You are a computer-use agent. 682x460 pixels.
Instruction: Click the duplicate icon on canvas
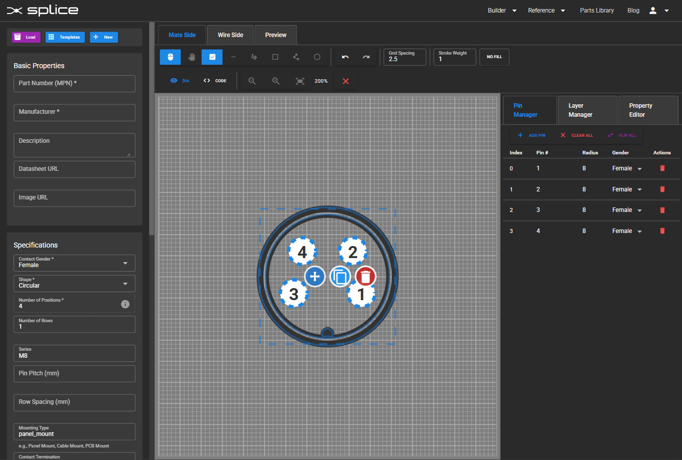coord(340,277)
